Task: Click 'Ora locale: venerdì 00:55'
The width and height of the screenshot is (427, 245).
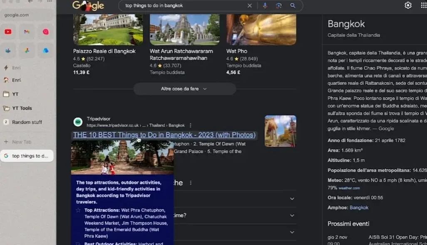Action: [355, 198]
